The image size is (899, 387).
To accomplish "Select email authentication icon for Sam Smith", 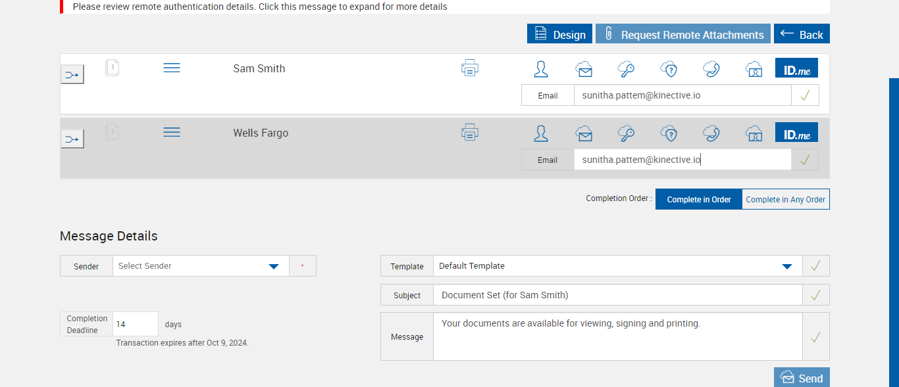I will [x=584, y=69].
